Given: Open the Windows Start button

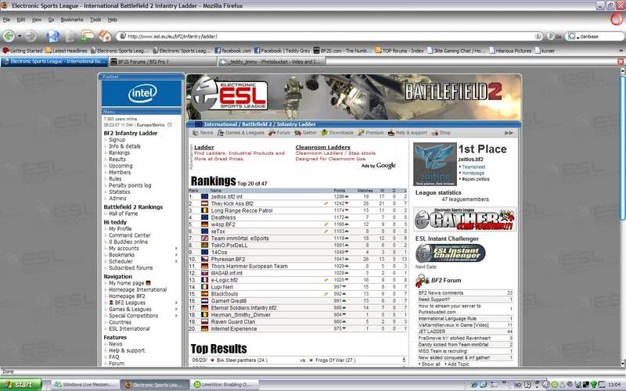Looking at the screenshot, I should point(20,385).
